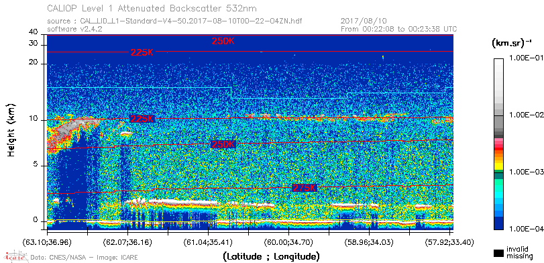Click the '250K' label near the plot top
The width and height of the screenshot is (544, 263).
(x=223, y=41)
